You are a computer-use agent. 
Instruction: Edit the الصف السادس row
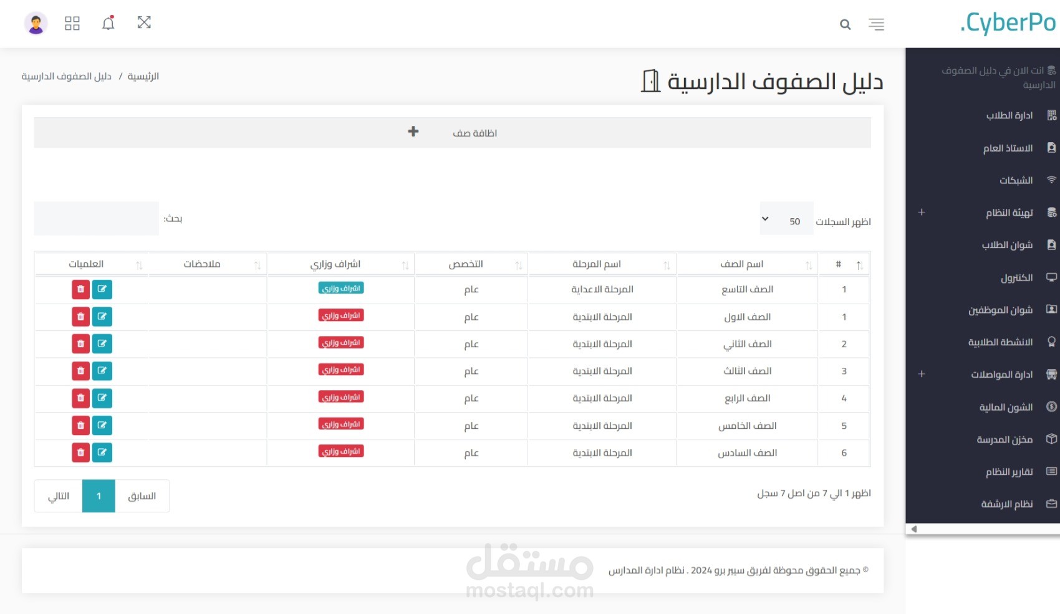pos(102,453)
